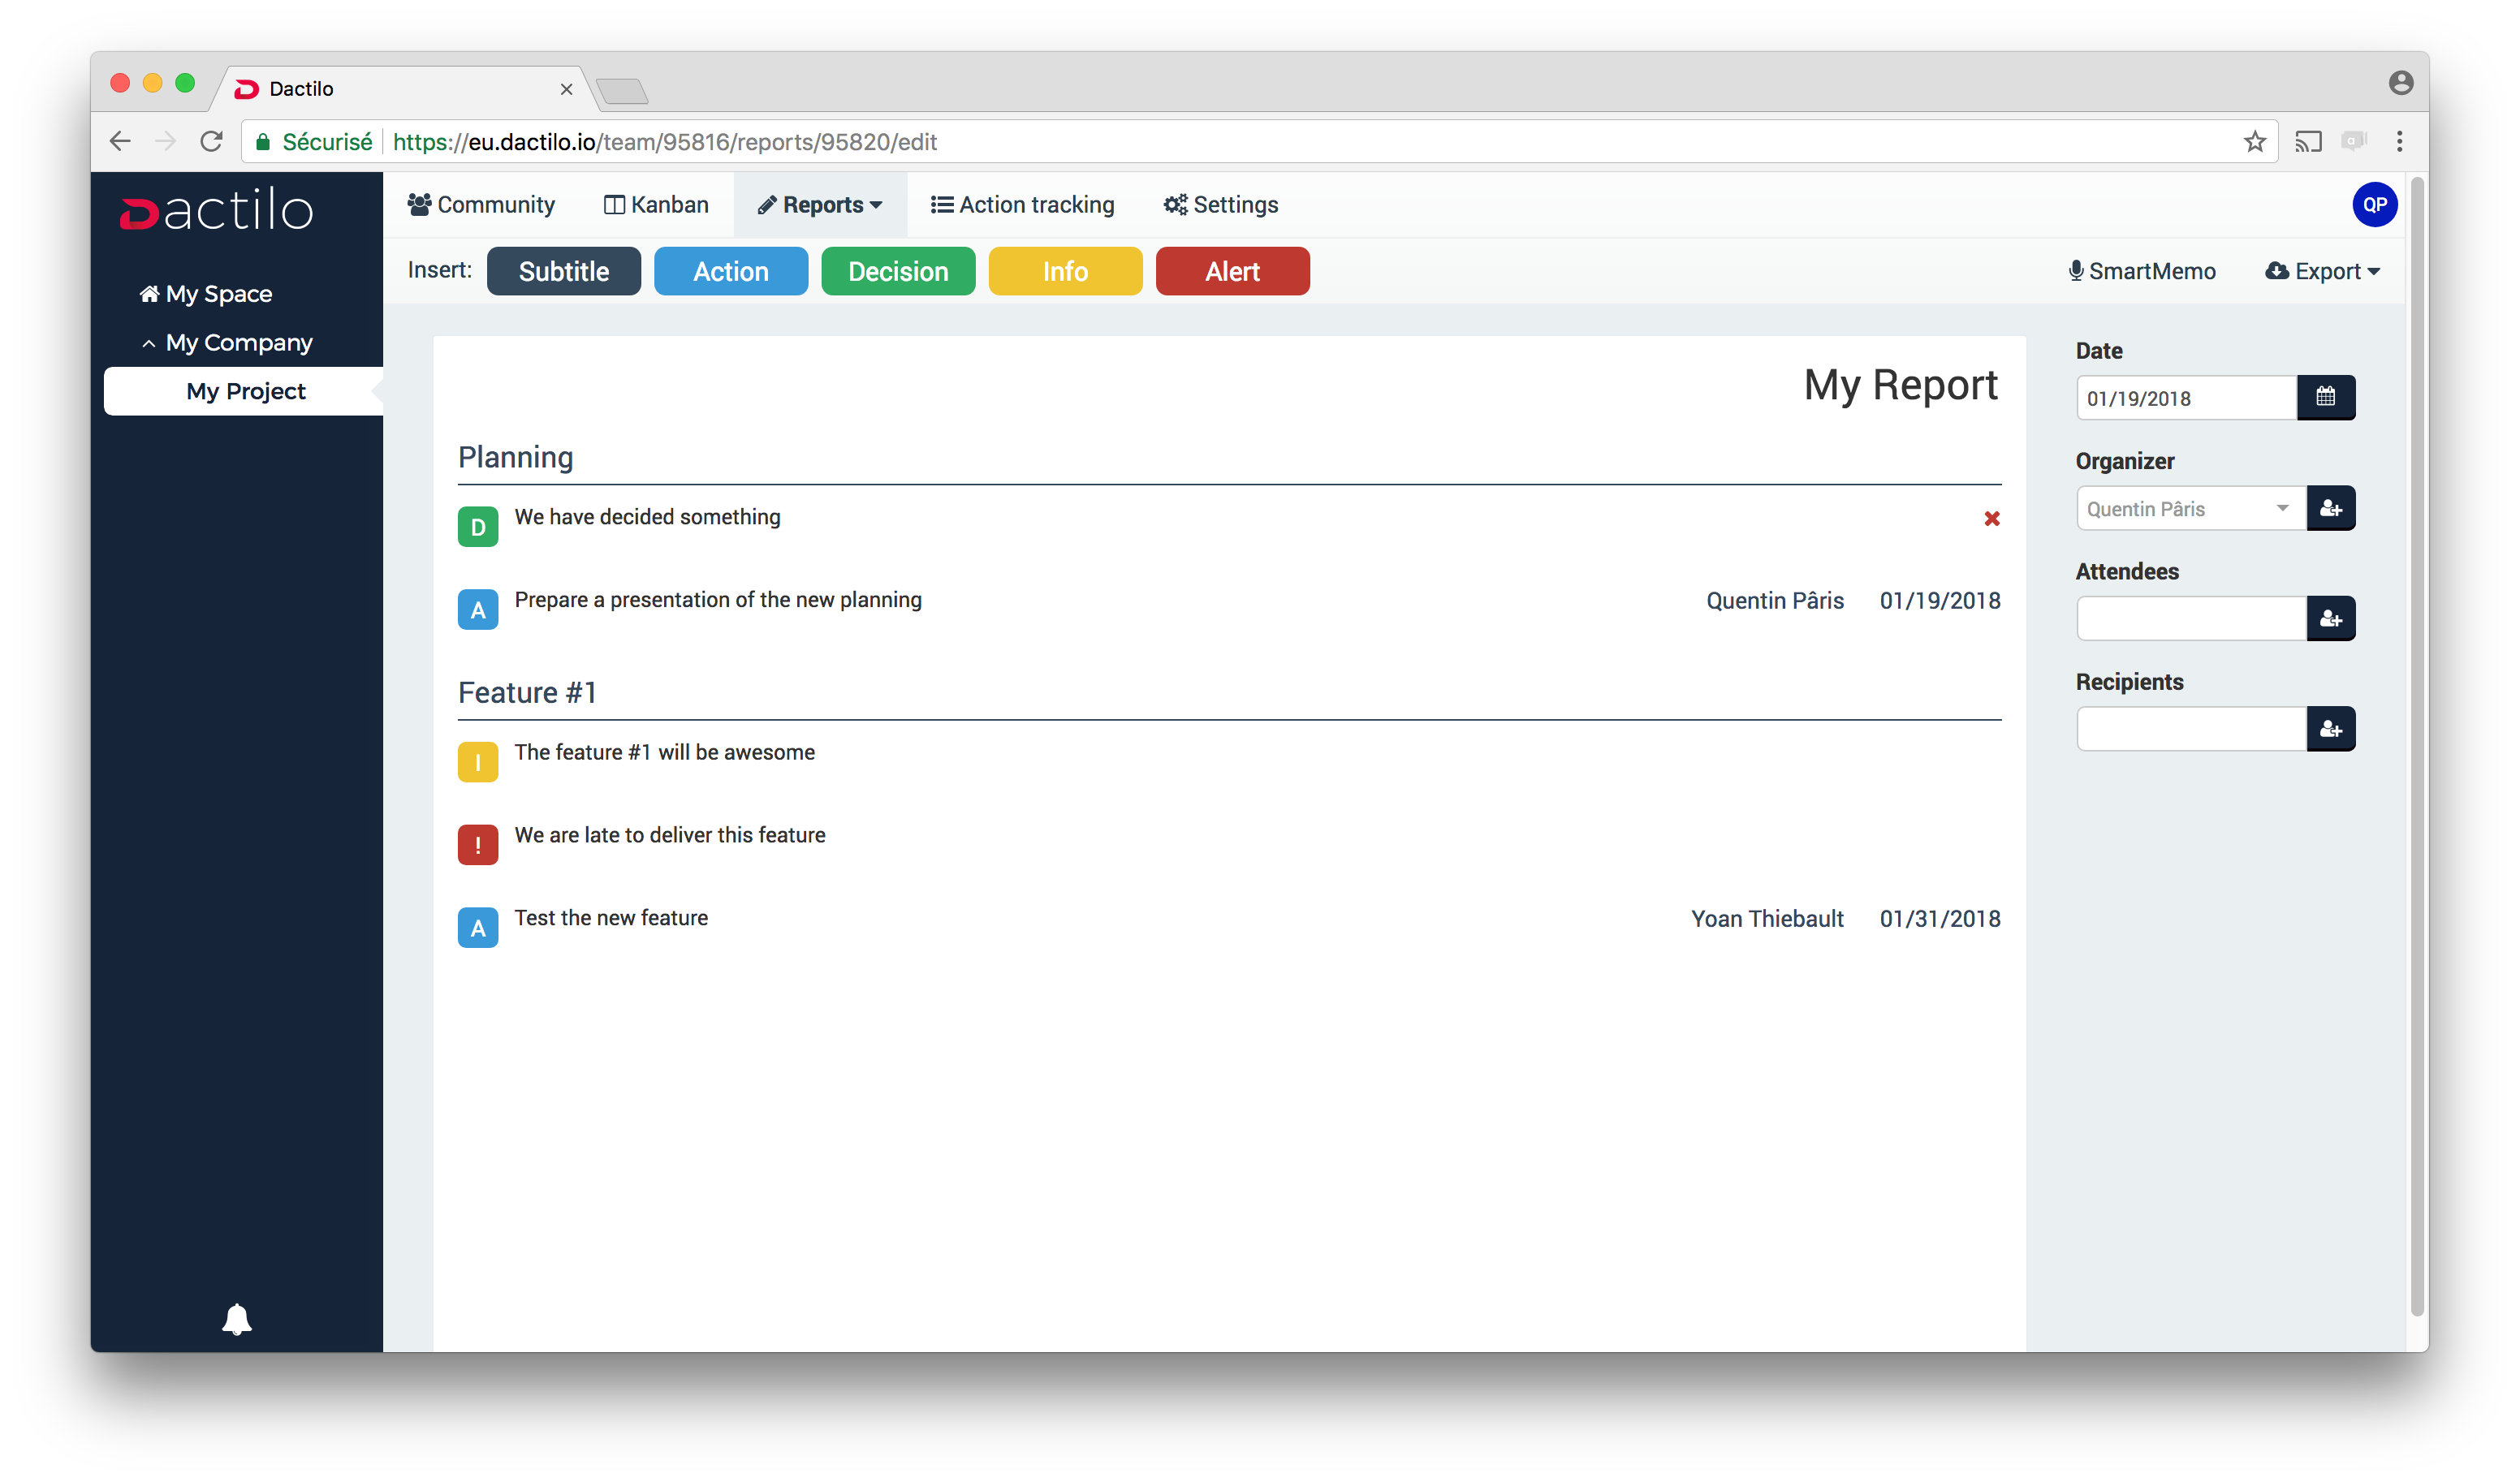
Task: Click the QP user avatar
Action: point(2374,204)
